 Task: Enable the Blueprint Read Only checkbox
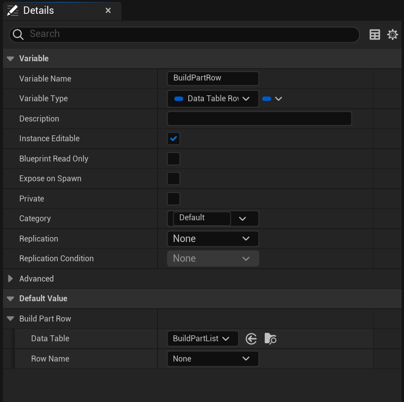pos(173,159)
